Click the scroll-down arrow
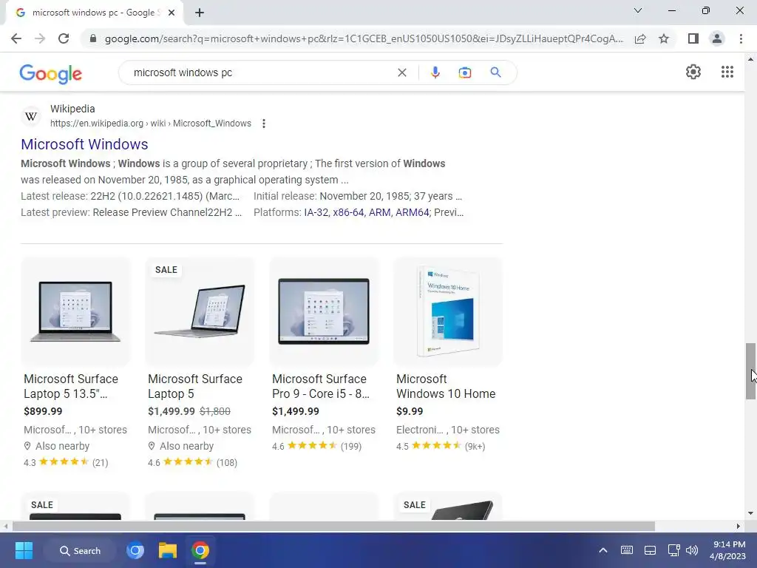757x568 pixels. (x=750, y=513)
